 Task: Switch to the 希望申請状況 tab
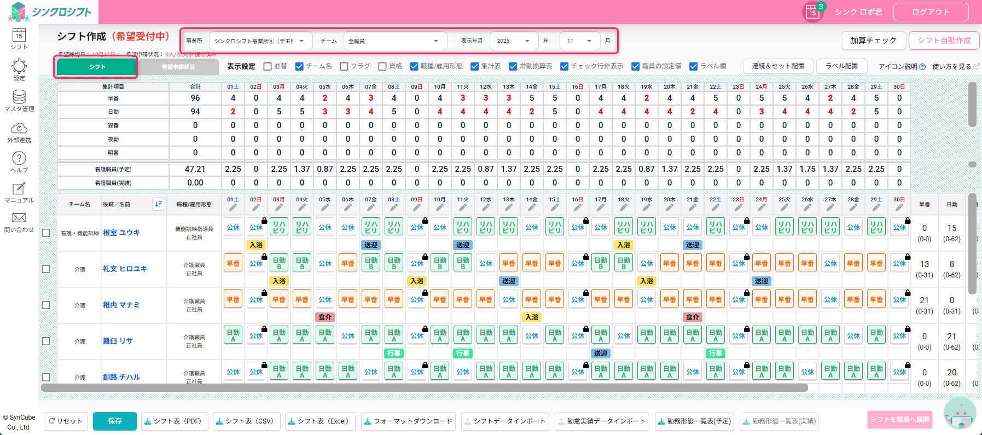(x=178, y=67)
